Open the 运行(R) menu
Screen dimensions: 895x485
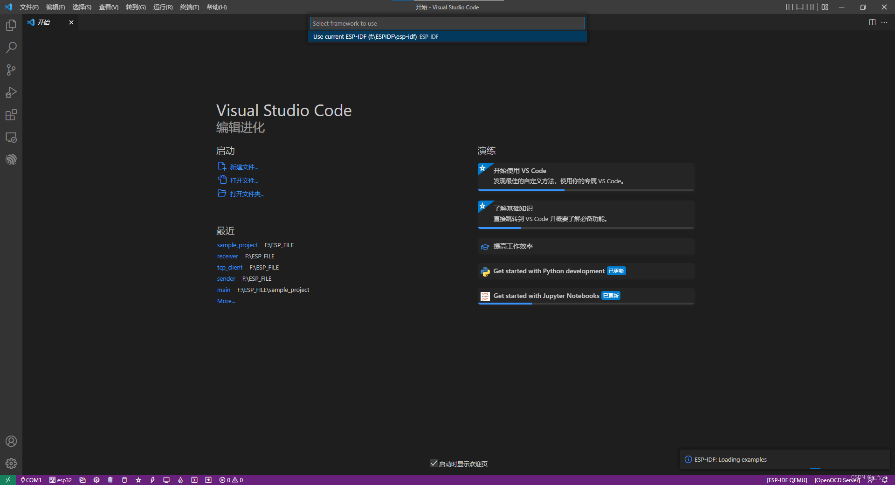pyautogui.click(x=163, y=7)
